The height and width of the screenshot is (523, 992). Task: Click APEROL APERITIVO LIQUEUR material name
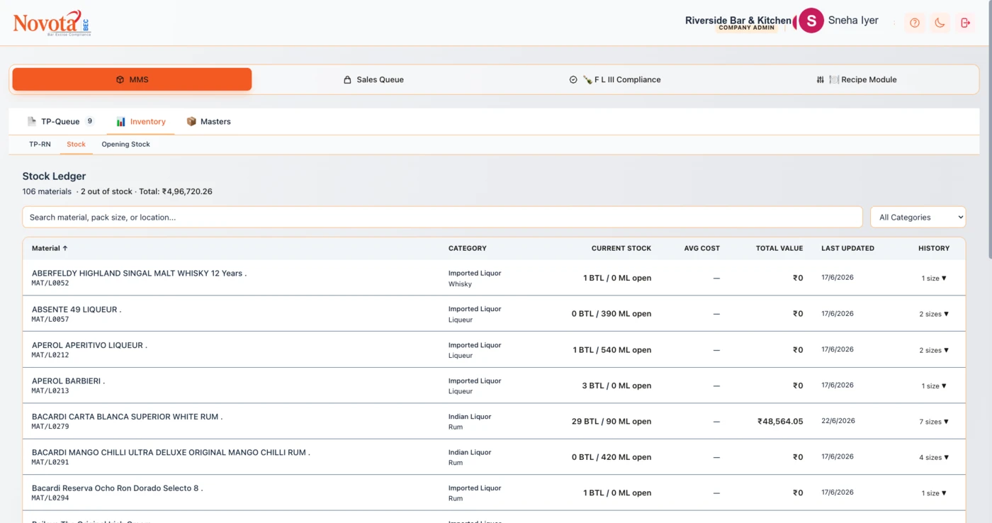pos(89,345)
